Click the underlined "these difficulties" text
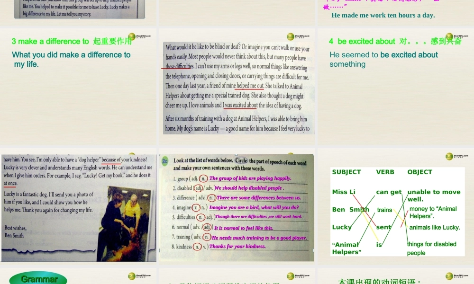The width and height of the screenshot is (474, 284). click(x=178, y=67)
